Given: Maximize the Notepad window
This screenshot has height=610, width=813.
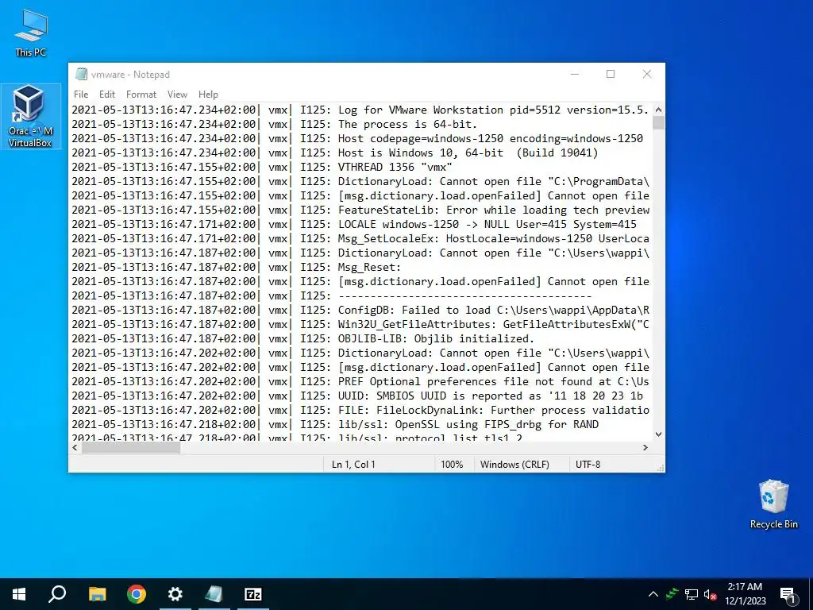Looking at the screenshot, I should coord(611,74).
